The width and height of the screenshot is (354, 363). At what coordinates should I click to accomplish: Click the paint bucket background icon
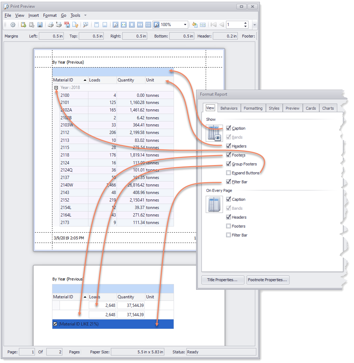point(195,25)
